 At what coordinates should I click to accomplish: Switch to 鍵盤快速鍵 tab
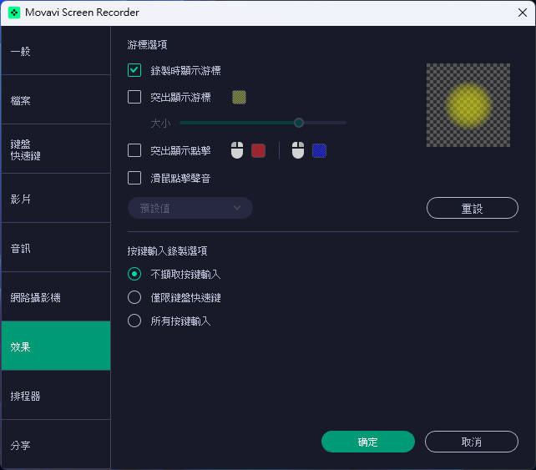click(56, 149)
